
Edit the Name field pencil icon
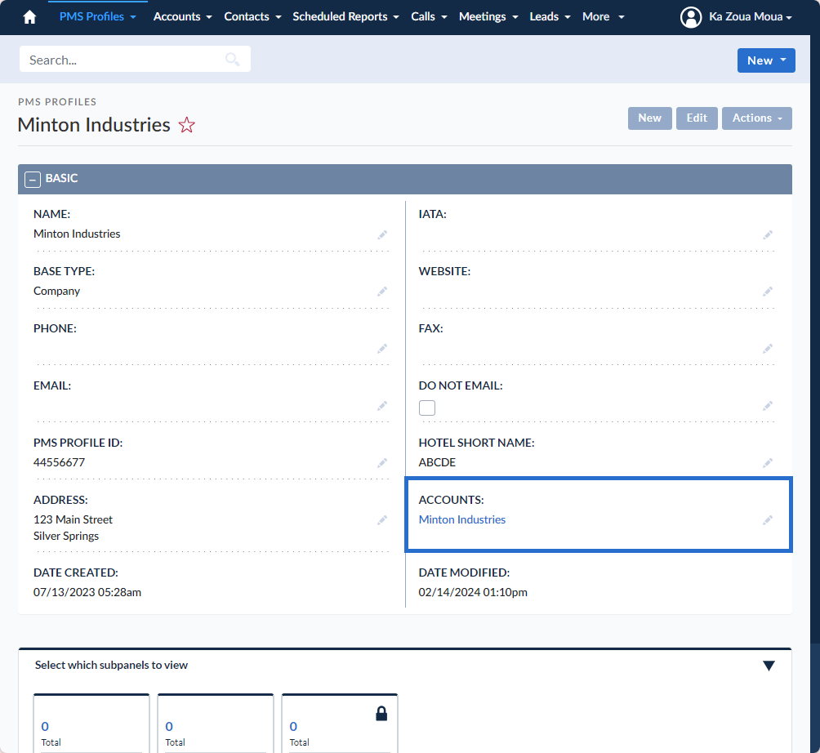(x=382, y=234)
